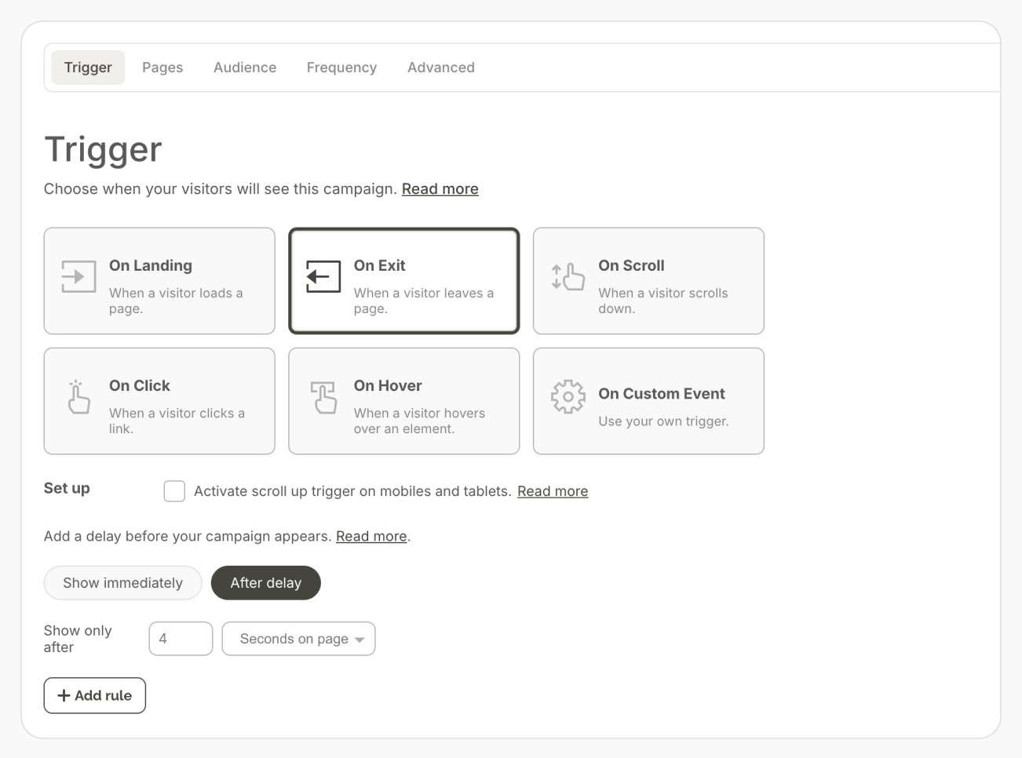Open Read more link under Trigger heading
1022x758 pixels.
[x=440, y=189]
